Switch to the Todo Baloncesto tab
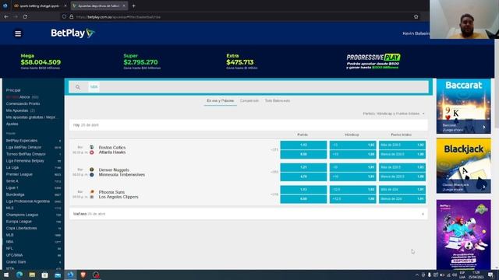 coord(278,100)
